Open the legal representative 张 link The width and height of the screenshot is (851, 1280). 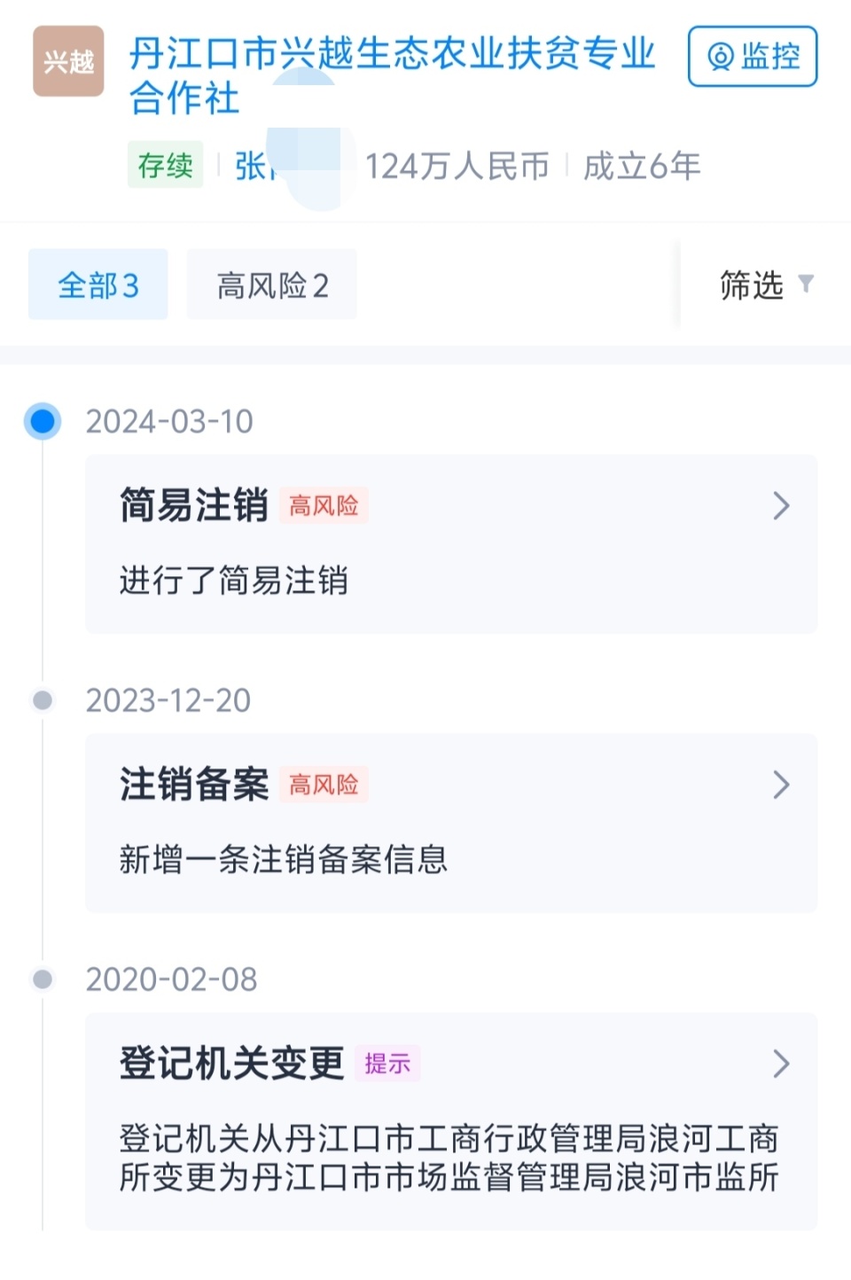(x=251, y=166)
